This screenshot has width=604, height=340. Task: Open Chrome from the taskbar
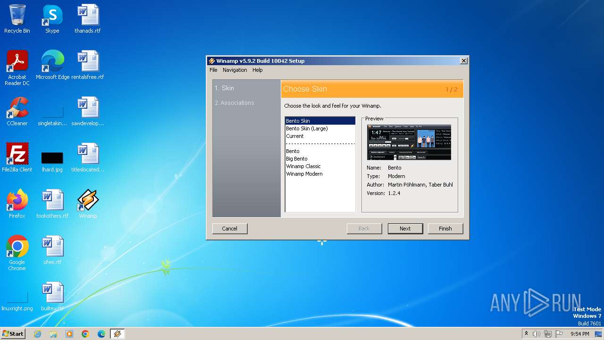pyautogui.click(x=85, y=334)
